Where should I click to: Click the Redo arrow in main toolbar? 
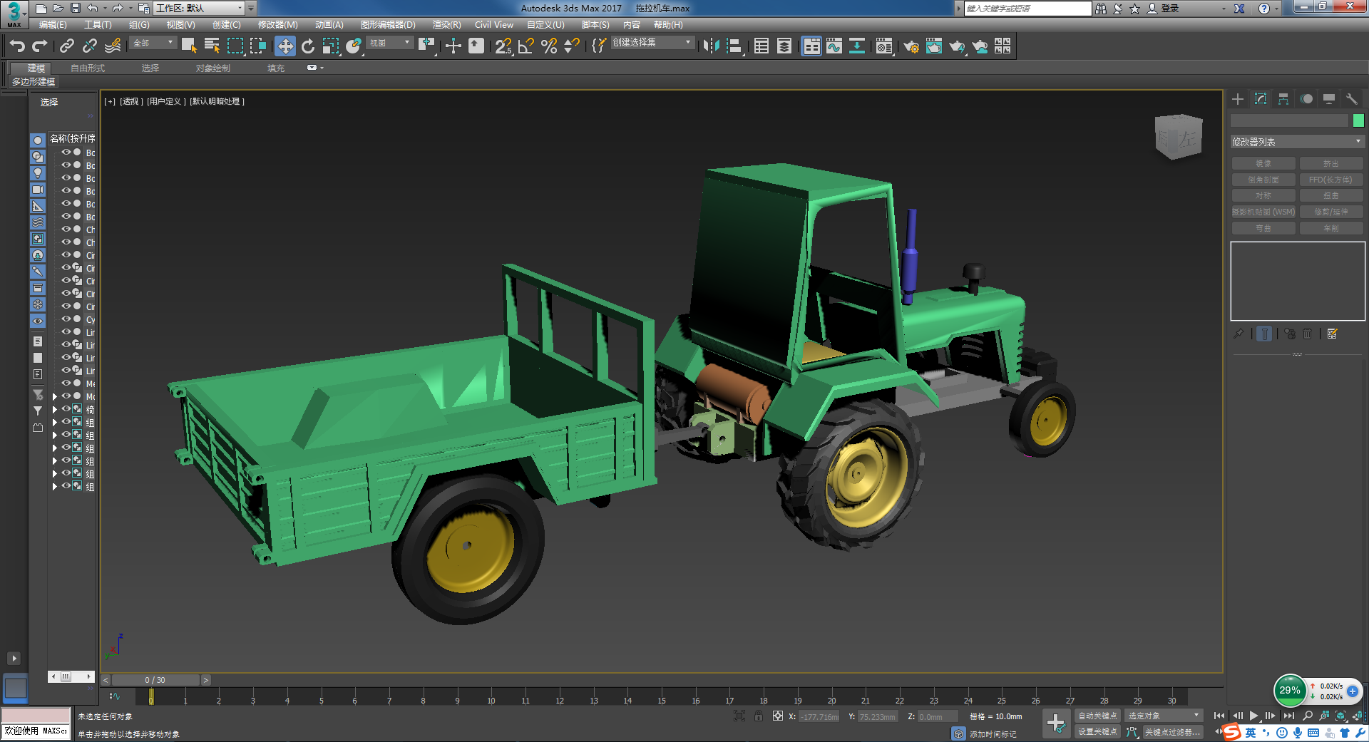[40, 46]
